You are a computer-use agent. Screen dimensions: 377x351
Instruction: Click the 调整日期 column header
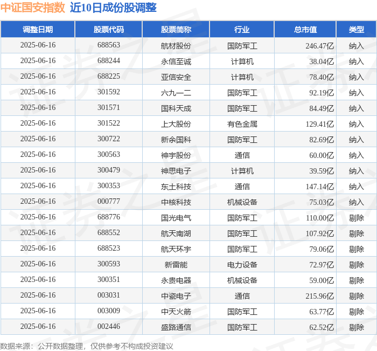tap(38, 29)
